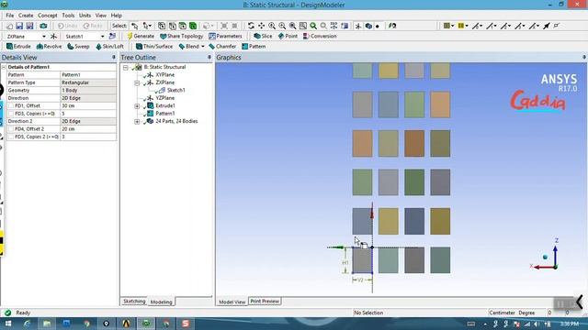The image size is (588, 330).
Task: Click the New Sketch icon beside Sketch1
Action: (x=112, y=37)
